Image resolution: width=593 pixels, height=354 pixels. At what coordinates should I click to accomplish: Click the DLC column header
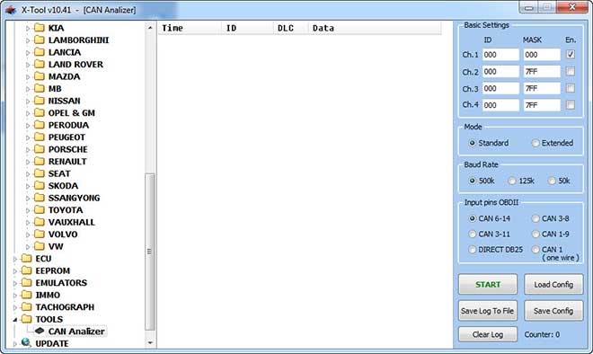pos(291,28)
